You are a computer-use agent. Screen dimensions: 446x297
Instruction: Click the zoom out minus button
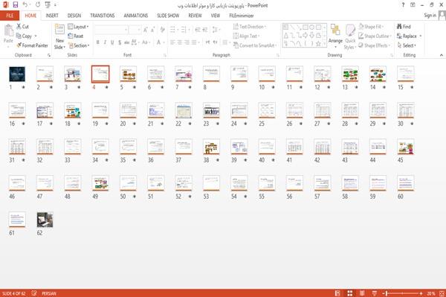click(384, 293)
